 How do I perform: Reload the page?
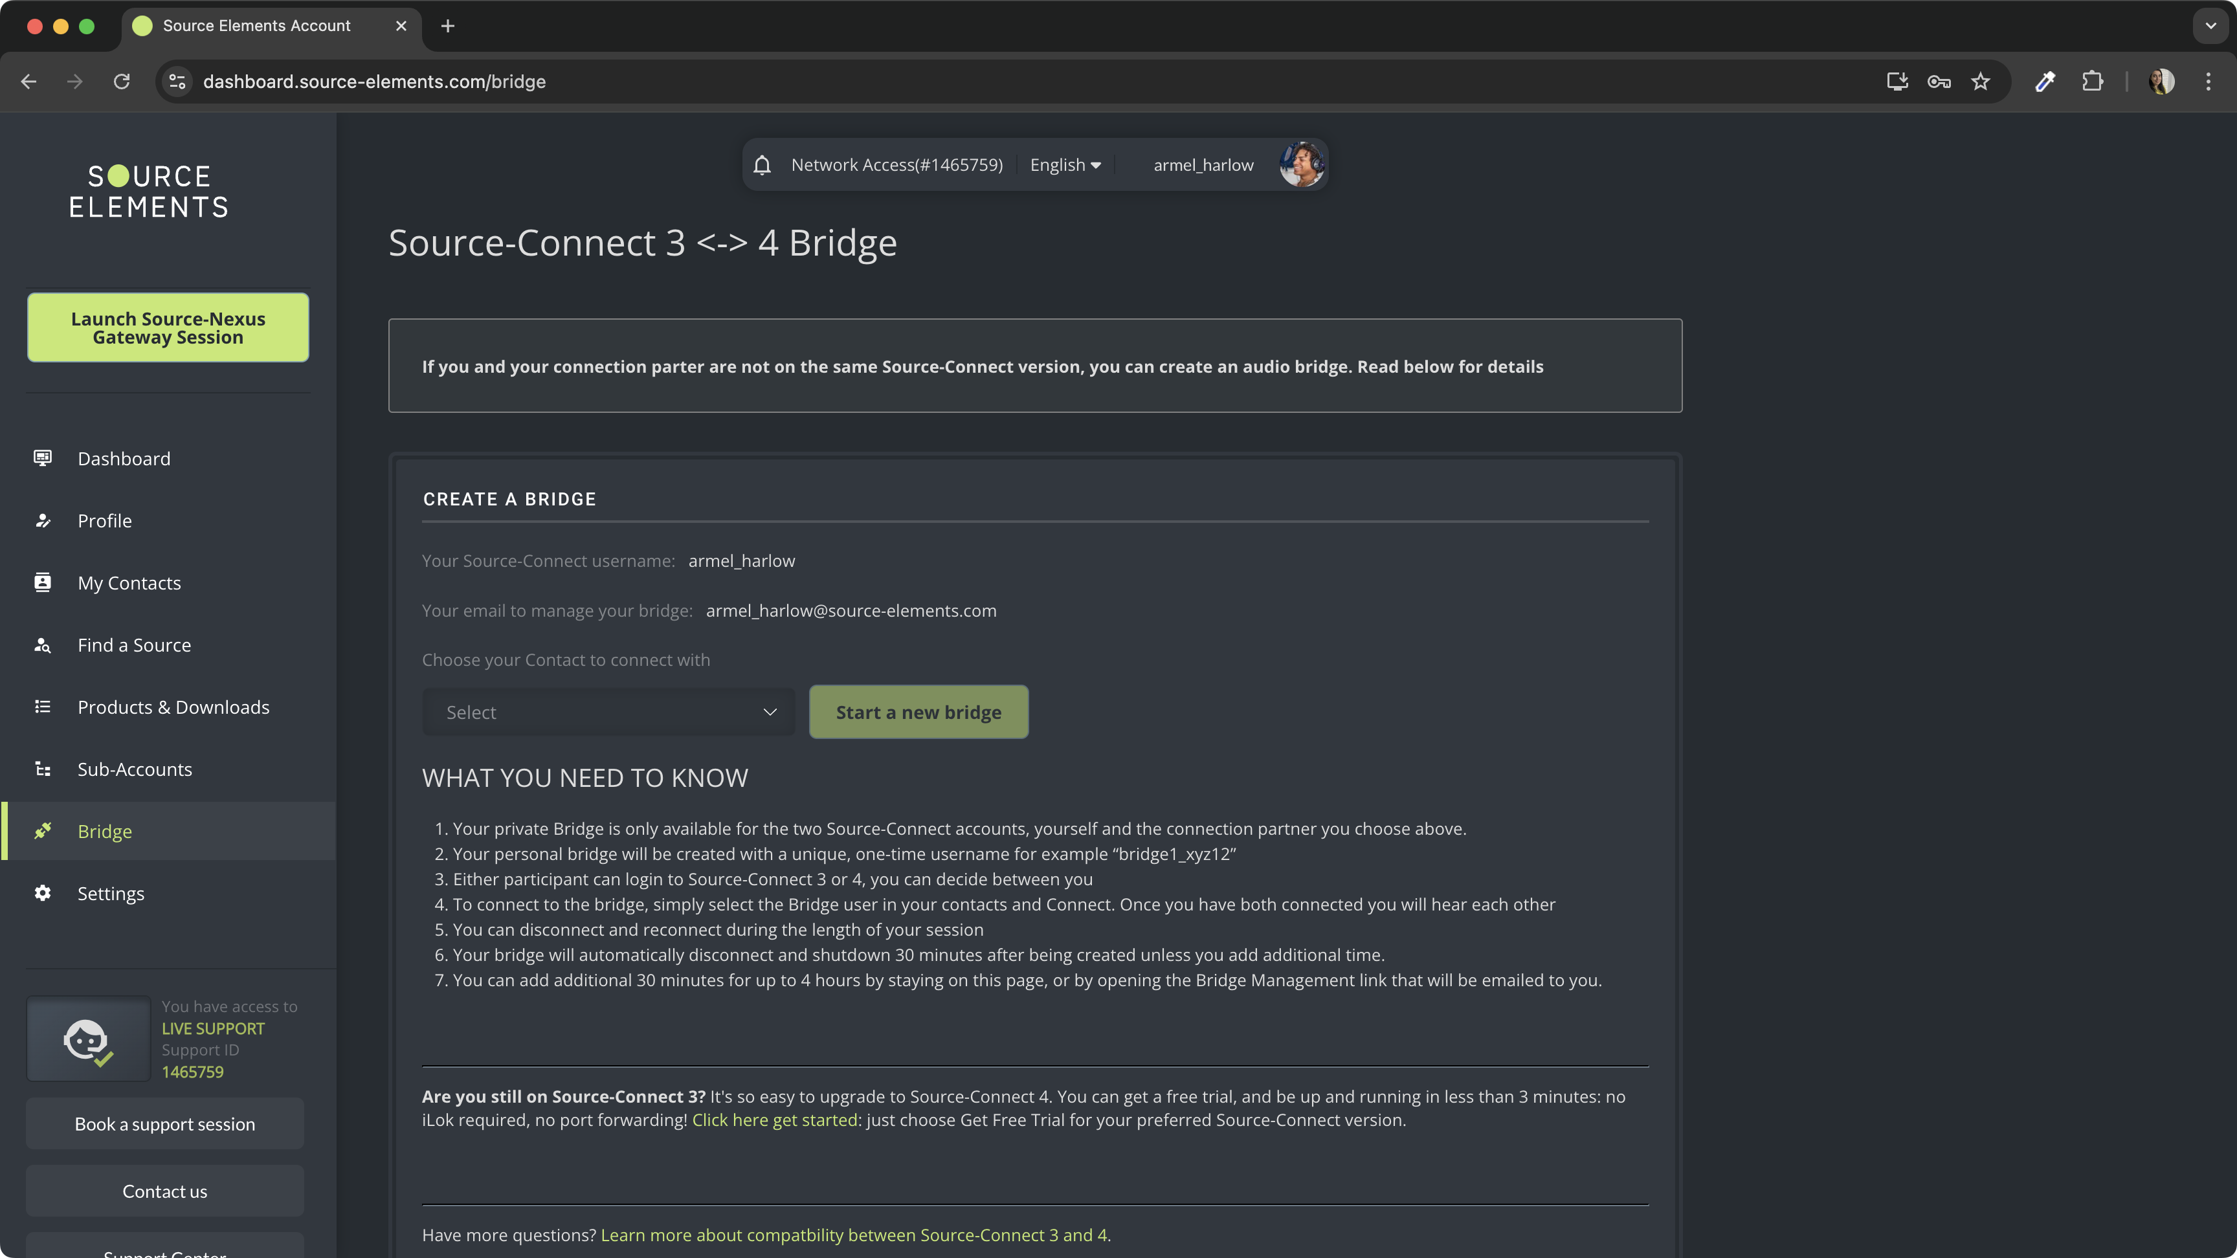122,82
